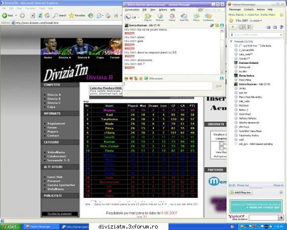Open Gazeta Sporturilor link in the sidebar

click(x=61, y=185)
